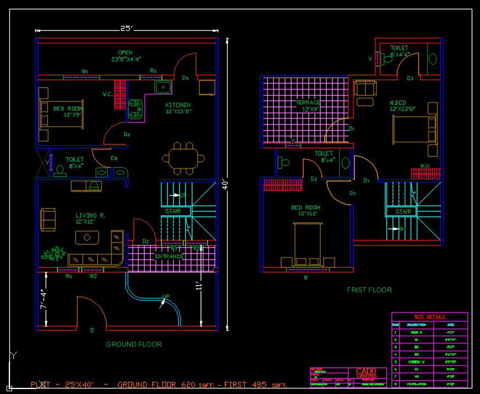Viewport: 480px width, 394px height.
Task: Click the UP arrow inside the ground floor stair
Action: 176,195
